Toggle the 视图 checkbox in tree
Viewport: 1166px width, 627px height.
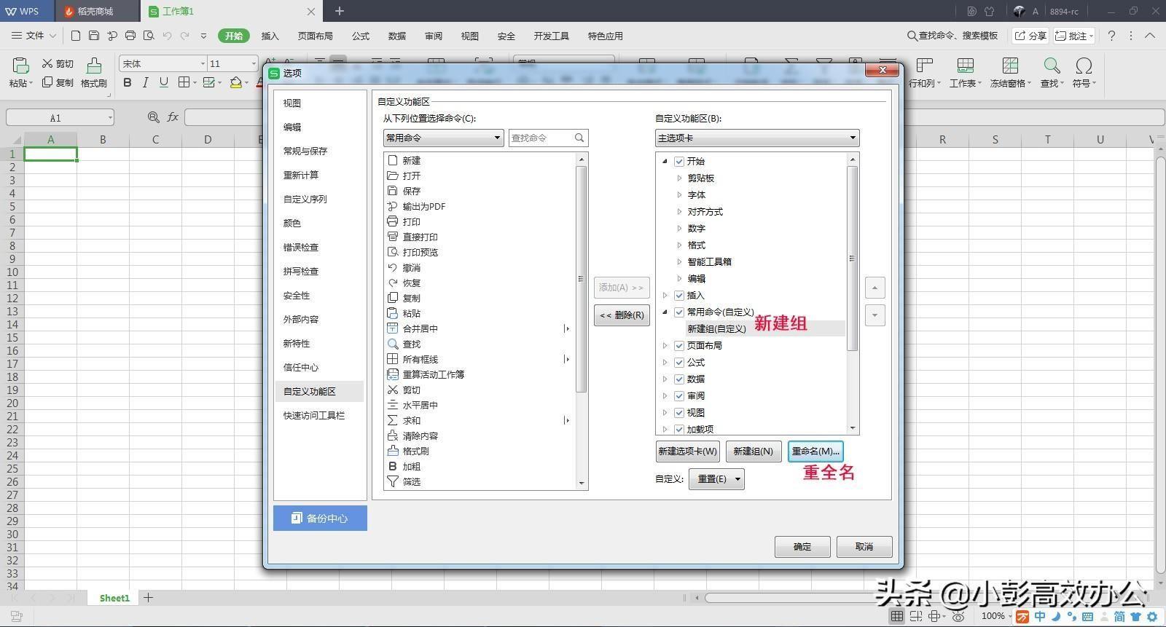coord(679,413)
